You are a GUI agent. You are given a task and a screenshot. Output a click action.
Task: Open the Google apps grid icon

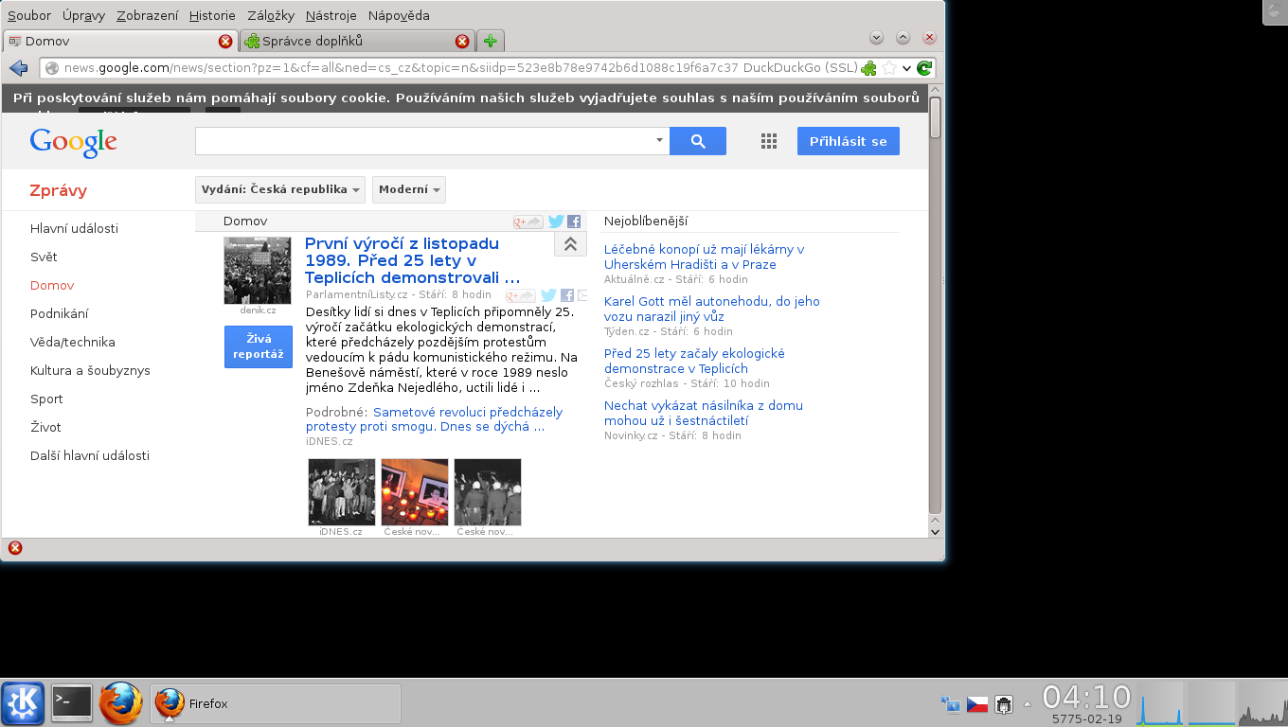769,141
